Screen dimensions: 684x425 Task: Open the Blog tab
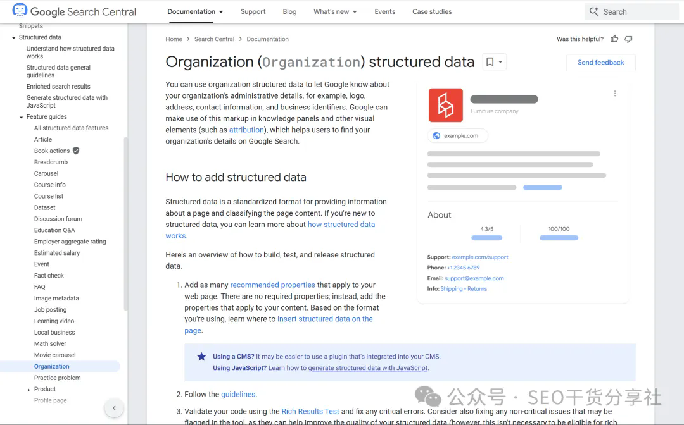[x=289, y=12]
